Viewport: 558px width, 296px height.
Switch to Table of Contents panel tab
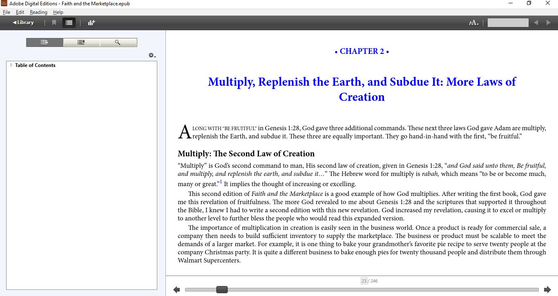(x=45, y=42)
